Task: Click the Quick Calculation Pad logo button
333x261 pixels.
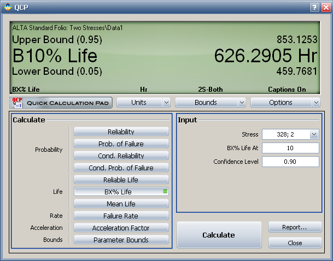Action: [61, 103]
